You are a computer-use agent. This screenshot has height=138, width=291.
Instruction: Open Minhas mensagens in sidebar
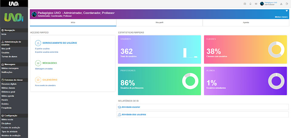(x=10, y=68)
